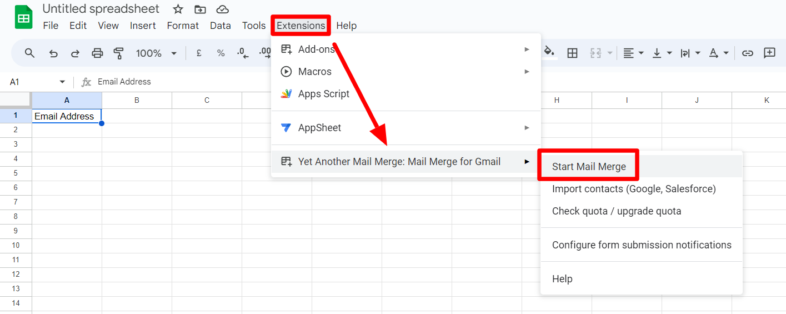Select row 5 header
Image resolution: width=786 pixels, height=314 pixels.
(x=16, y=173)
